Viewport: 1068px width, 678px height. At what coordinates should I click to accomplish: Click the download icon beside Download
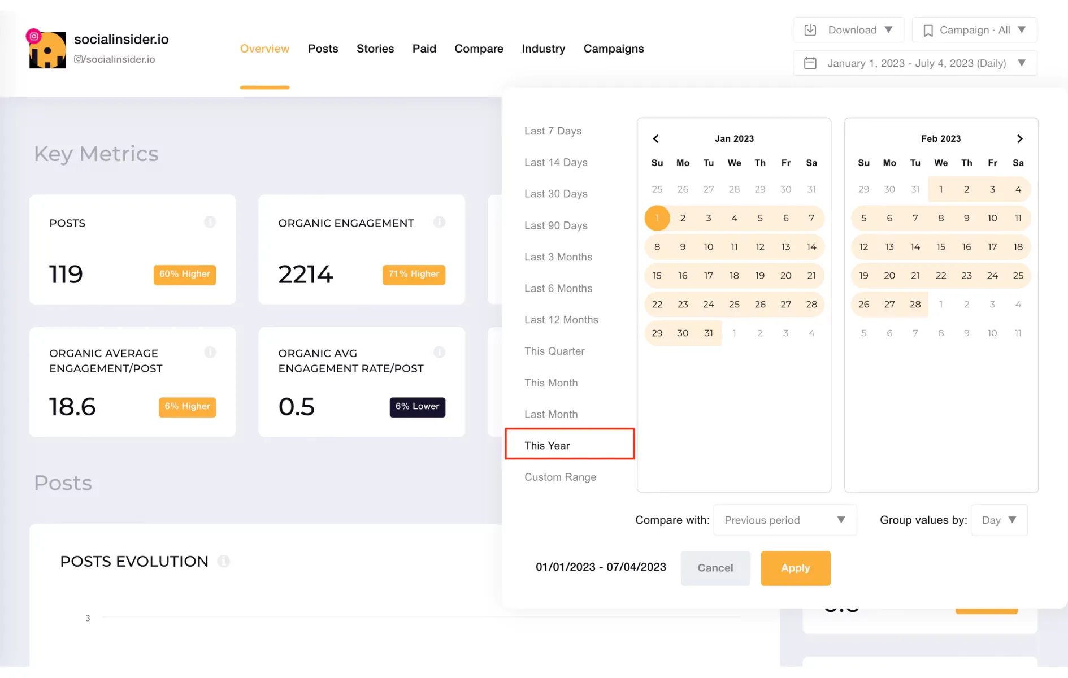[810, 30]
